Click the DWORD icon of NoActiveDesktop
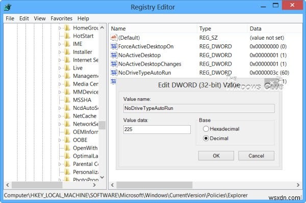Viewport: 306px width, 203px height. point(114,55)
